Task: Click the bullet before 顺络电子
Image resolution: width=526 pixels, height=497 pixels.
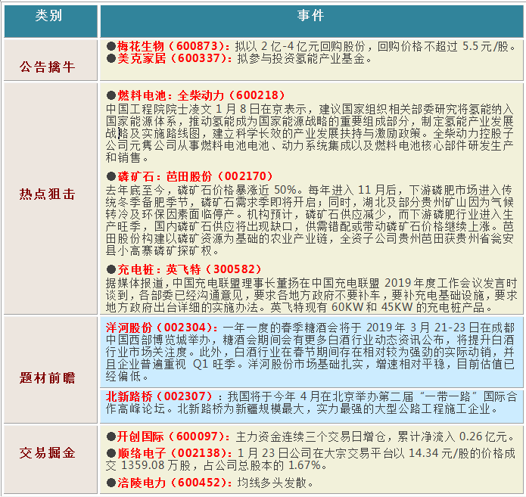Action: (x=111, y=453)
